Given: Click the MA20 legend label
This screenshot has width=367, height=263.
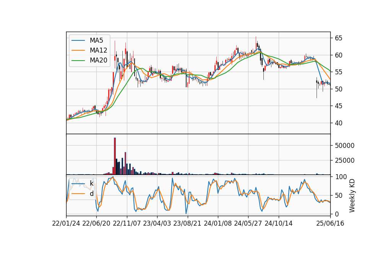Looking at the screenshot, I should pyautogui.click(x=98, y=60).
